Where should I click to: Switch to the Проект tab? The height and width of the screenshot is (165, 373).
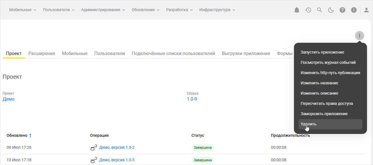pos(14,53)
